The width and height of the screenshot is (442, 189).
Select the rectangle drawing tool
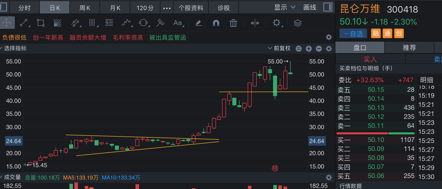pyautogui.click(x=40, y=23)
